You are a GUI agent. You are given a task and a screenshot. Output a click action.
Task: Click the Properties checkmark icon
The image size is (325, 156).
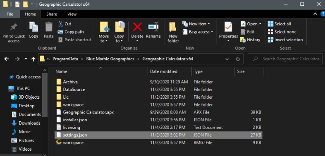pyautogui.click(x=228, y=27)
